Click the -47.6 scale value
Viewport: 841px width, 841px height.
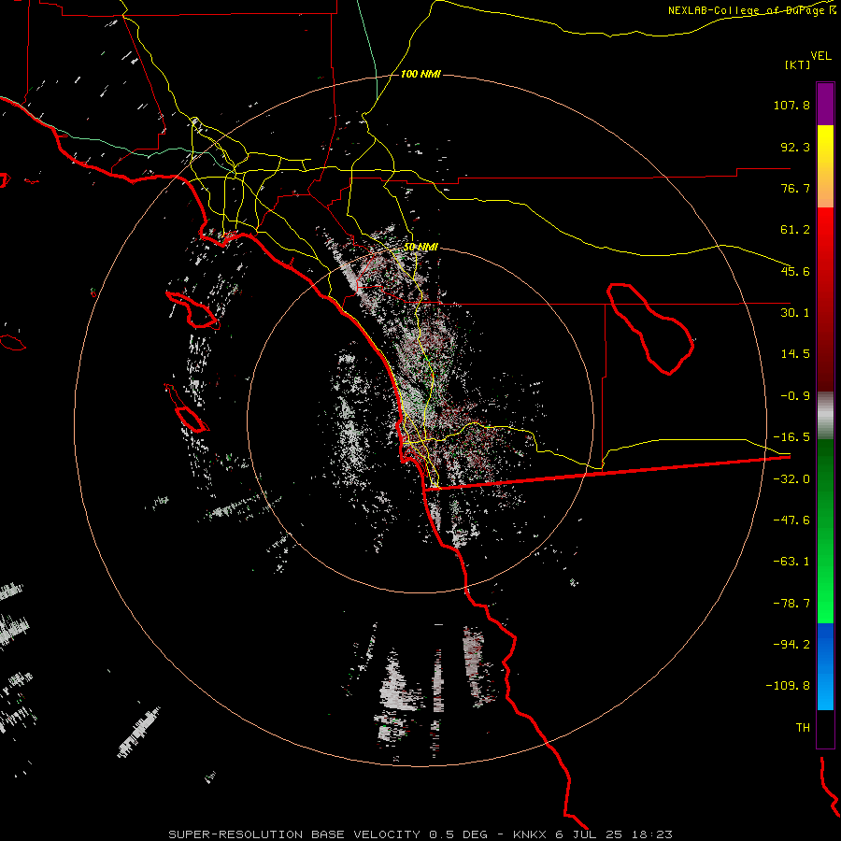tap(791, 520)
